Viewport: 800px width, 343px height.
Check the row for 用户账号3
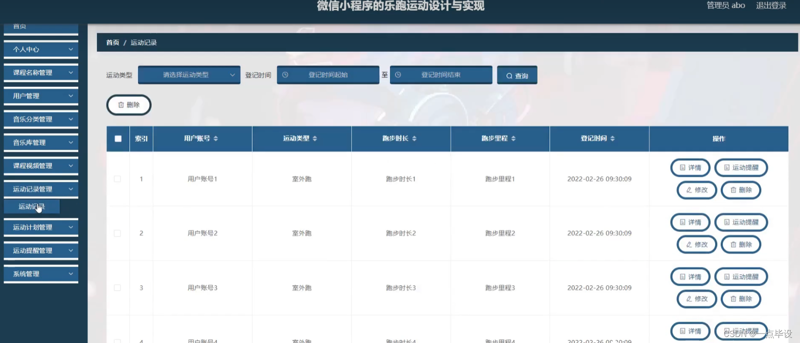117,288
